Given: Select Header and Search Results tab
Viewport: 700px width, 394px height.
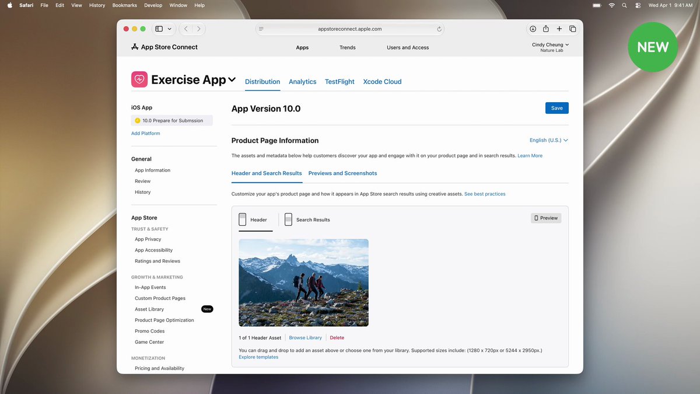Looking at the screenshot, I should 267,173.
